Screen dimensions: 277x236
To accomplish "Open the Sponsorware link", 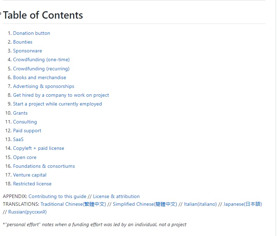I will (x=27, y=51).
